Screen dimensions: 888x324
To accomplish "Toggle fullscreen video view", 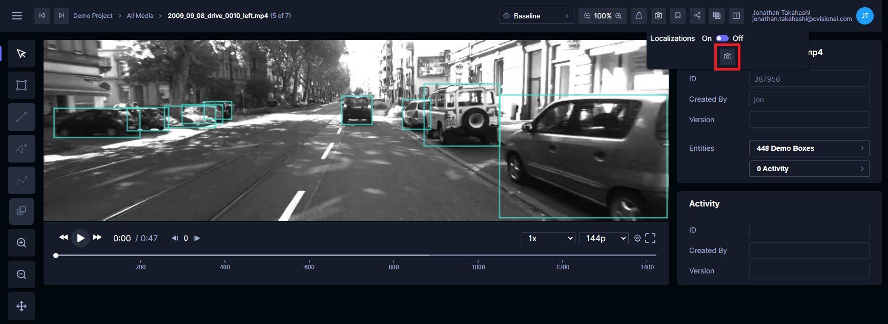I will 650,238.
